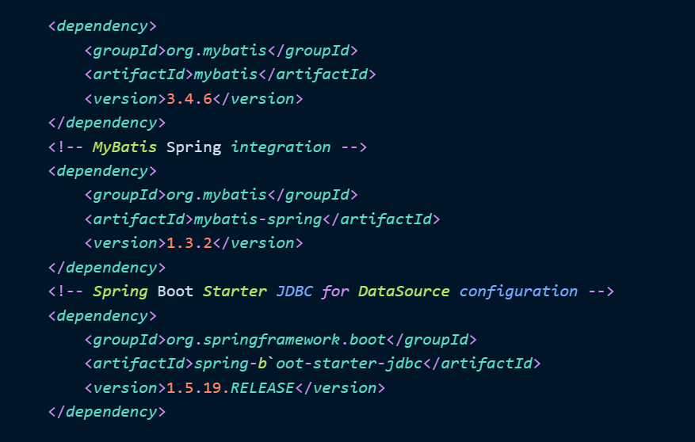Click the spring-boot-starter-jdbc artifactId text
The height and width of the screenshot is (442, 695).
point(308,364)
